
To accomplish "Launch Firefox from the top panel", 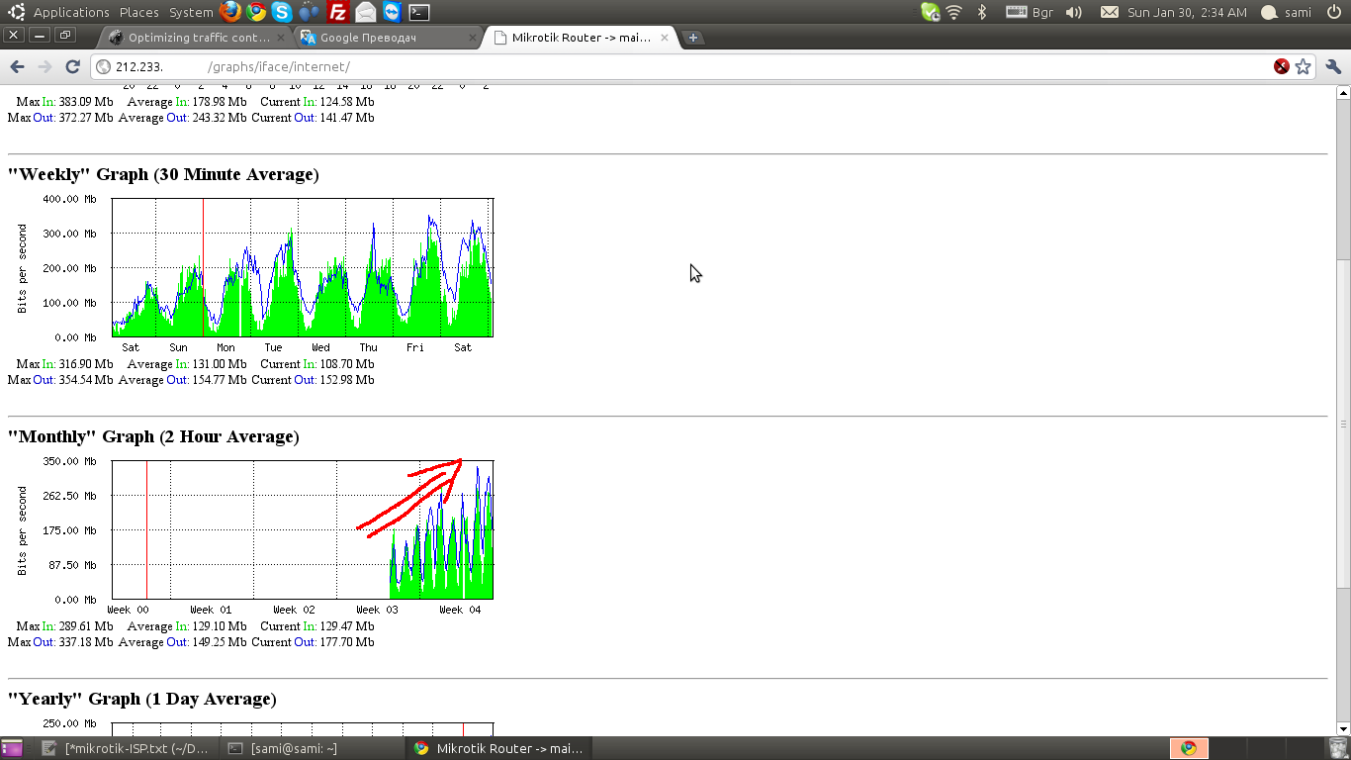I will point(230,12).
